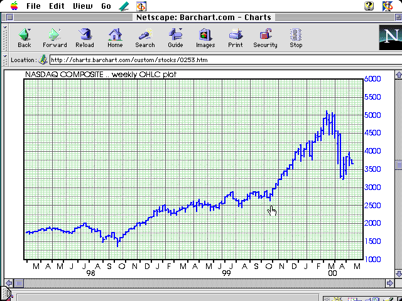
Task: Click the 3500 price axis label
Action: click(372, 169)
